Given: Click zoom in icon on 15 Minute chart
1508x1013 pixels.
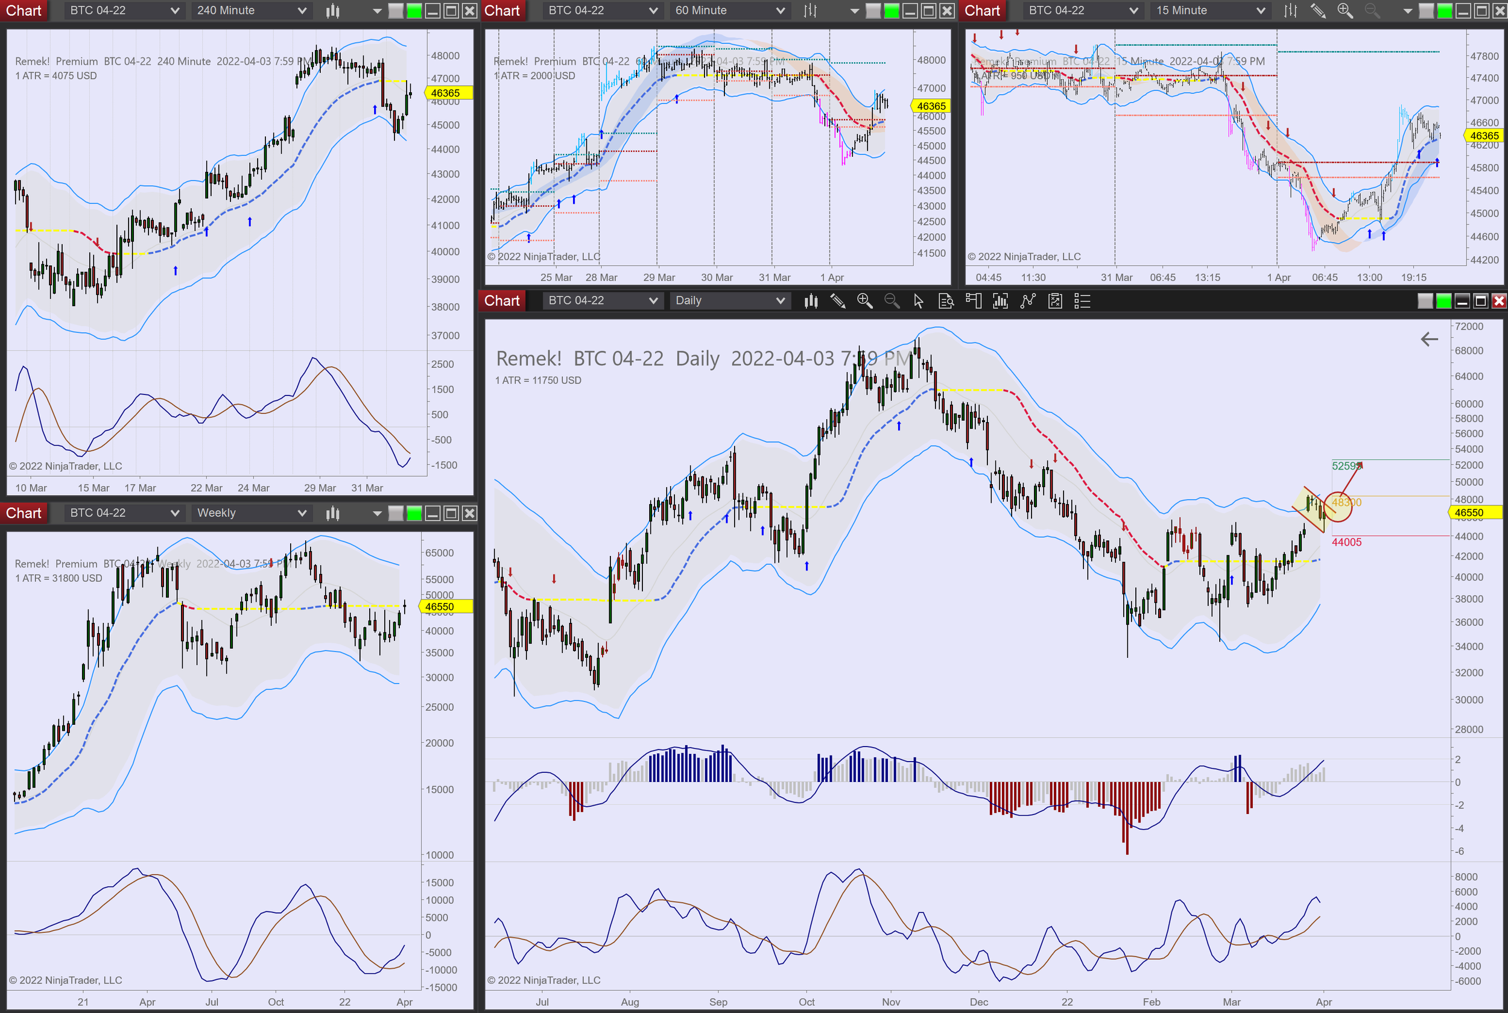Looking at the screenshot, I should point(1345,10).
